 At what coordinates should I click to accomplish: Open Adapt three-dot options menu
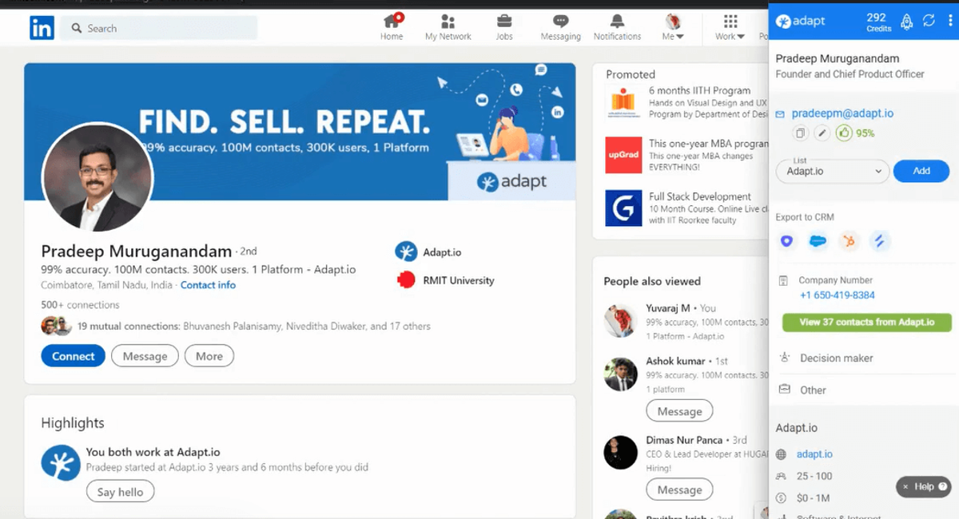point(949,22)
